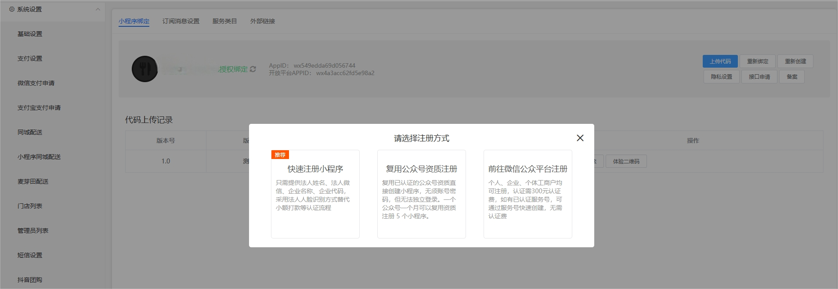This screenshot has width=838, height=289.
Task: Open 门店列表 in sidebar menu
Action: [x=30, y=206]
